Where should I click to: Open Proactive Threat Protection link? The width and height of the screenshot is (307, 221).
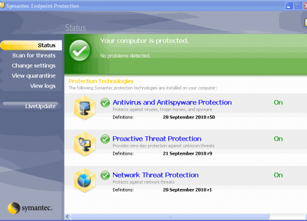(x=157, y=139)
